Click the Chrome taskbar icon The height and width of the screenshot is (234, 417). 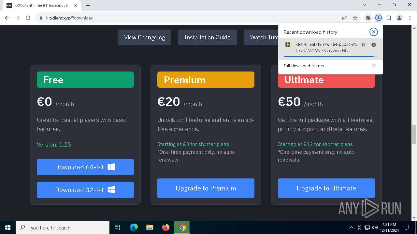[x=182, y=227]
